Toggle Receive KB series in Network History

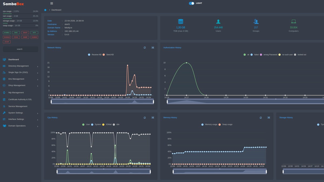(x=95, y=54)
